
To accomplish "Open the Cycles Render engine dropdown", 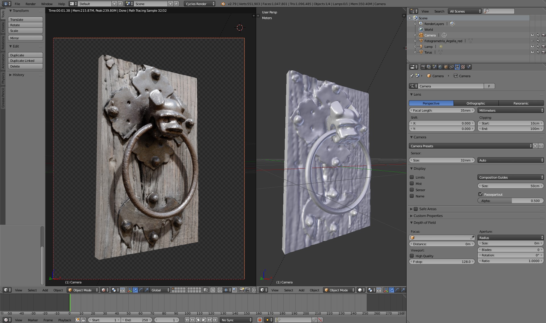I will click(x=199, y=4).
